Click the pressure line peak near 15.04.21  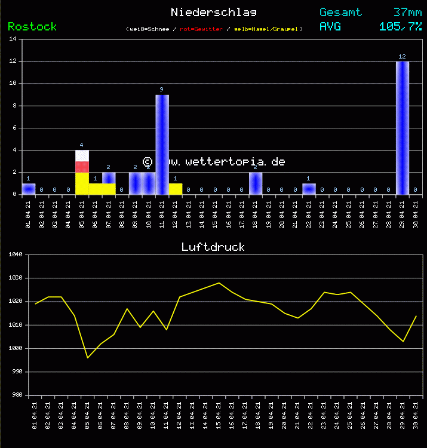coord(219,283)
